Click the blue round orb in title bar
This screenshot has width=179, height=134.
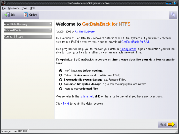click(x=175, y=3)
